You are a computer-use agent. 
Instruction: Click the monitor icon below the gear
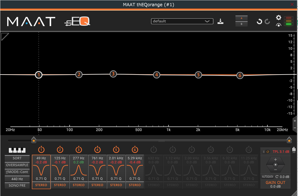(279, 25)
